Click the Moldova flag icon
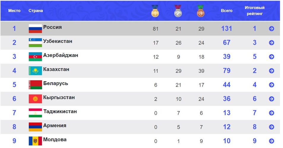The width and height of the screenshot is (283, 148). click(35, 141)
